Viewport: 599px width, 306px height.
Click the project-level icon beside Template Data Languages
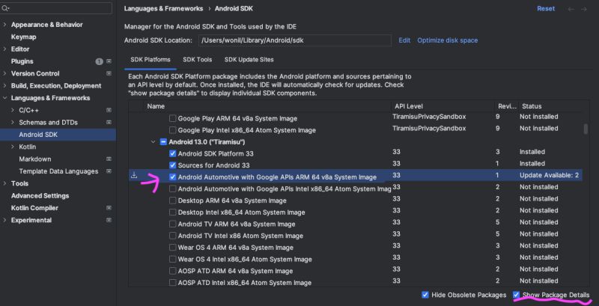109,171
